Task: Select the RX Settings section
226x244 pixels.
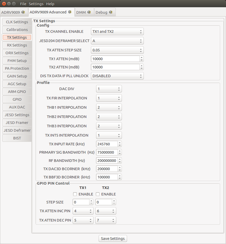Action: [x=17, y=45]
